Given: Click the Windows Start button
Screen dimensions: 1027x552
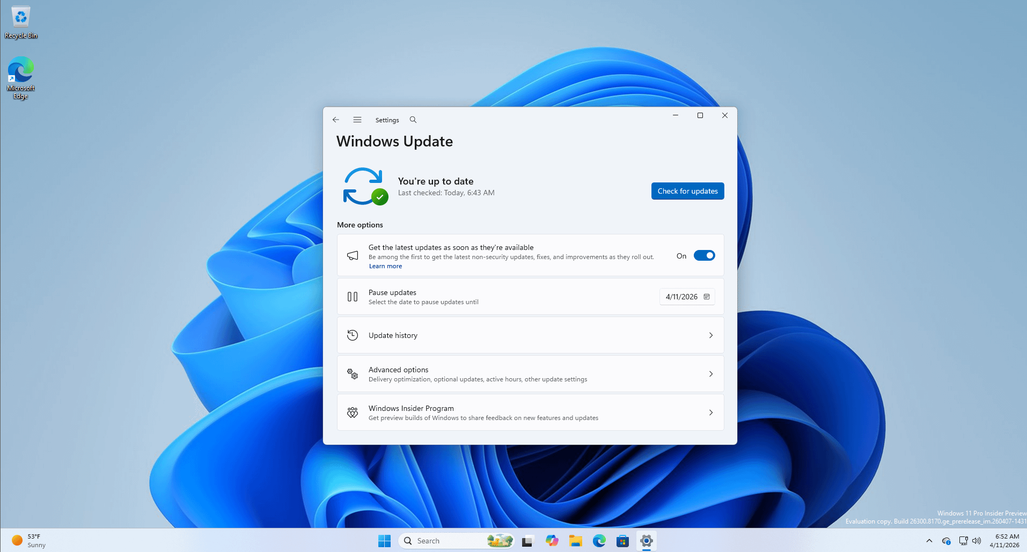Looking at the screenshot, I should coord(384,541).
